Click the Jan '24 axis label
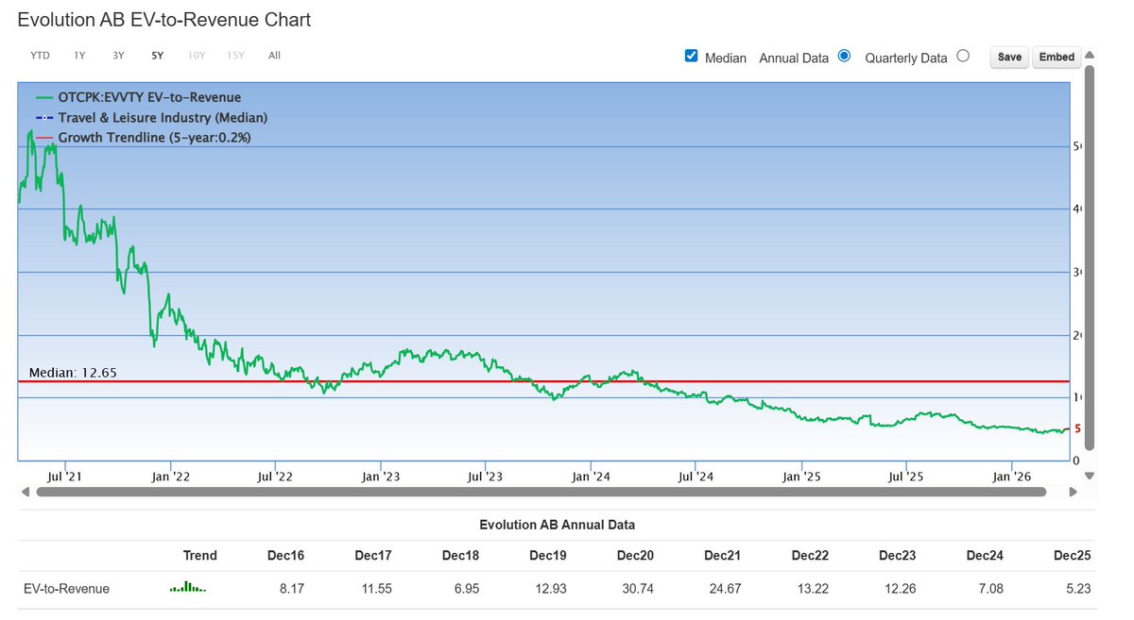 point(591,477)
